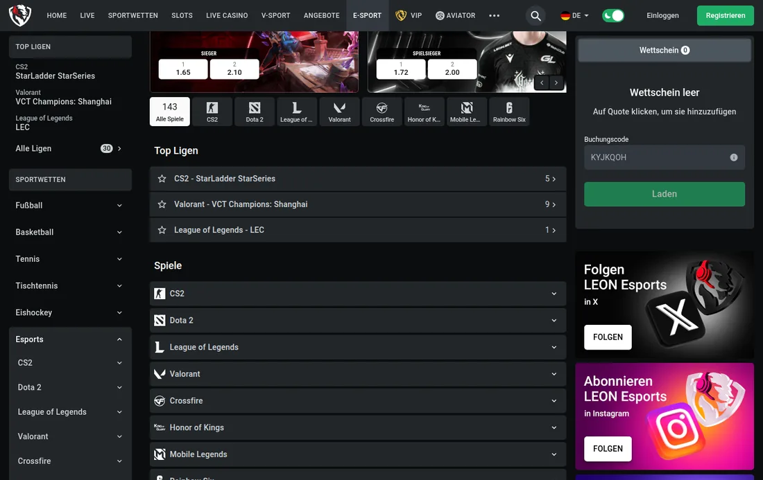
Task: Click the green Laden button
Action: [x=665, y=195]
